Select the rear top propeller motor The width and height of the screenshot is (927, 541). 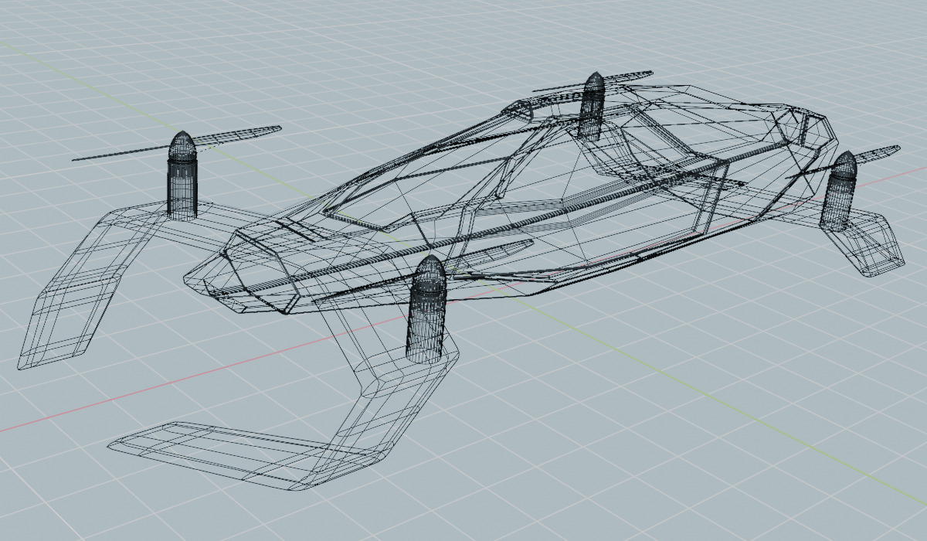tap(592, 105)
